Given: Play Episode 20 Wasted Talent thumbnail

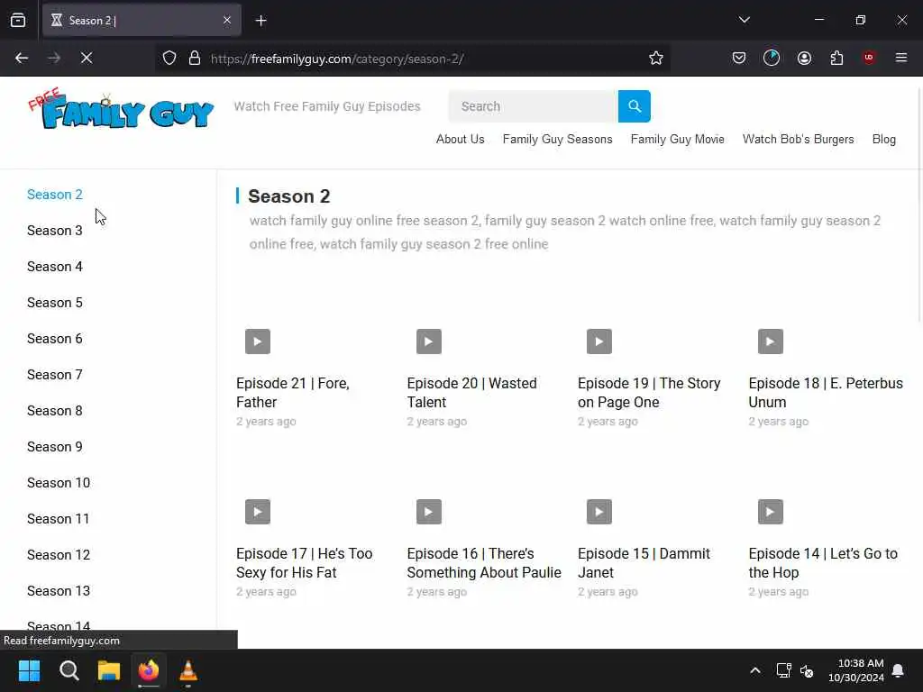Looking at the screenshot, I should tap(428, 341).
